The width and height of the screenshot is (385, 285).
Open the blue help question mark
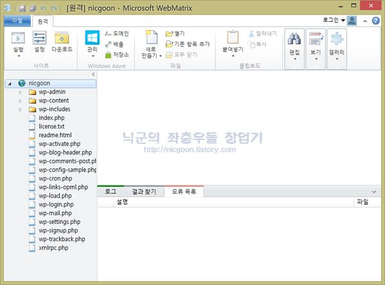click(375, 21)
